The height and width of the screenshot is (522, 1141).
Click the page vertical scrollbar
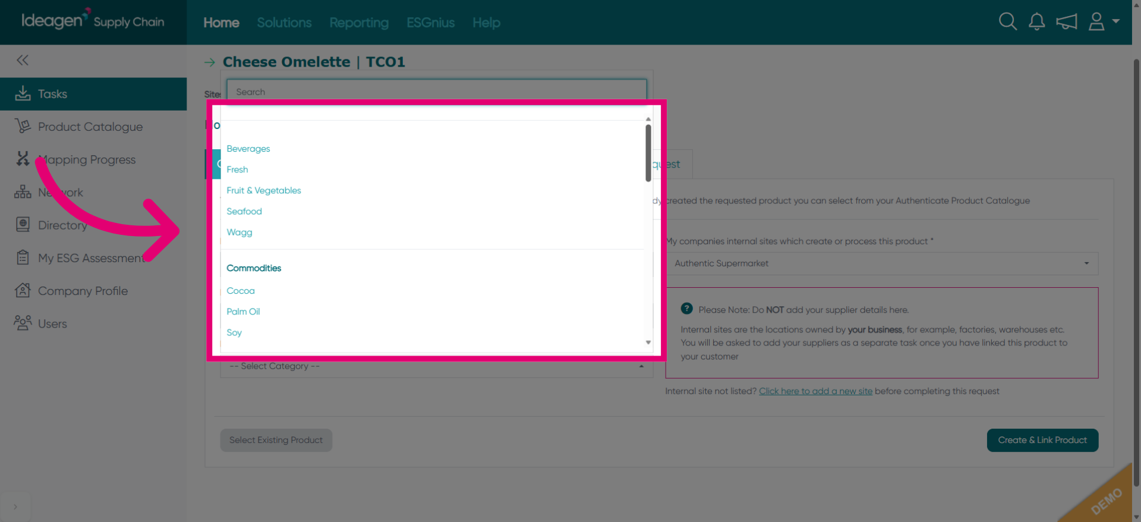point(1136,273)
